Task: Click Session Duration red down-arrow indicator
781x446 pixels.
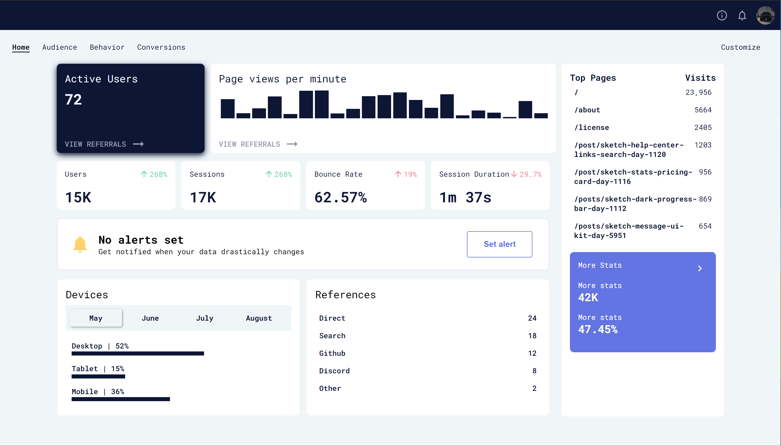Action: pyautogui.click(x=514, y=174)
